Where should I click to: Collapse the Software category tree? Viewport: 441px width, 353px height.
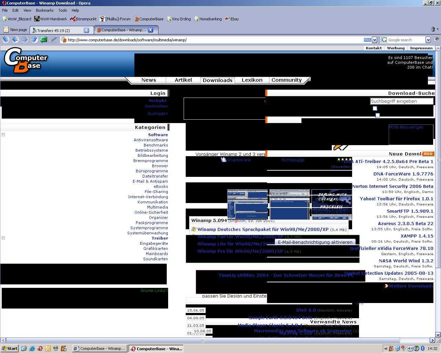[x=3, y=135]
